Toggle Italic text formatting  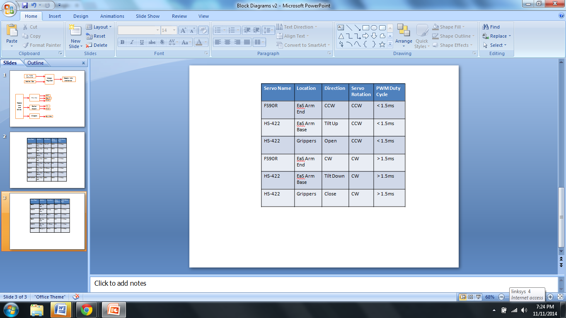(x=132, y=42)
